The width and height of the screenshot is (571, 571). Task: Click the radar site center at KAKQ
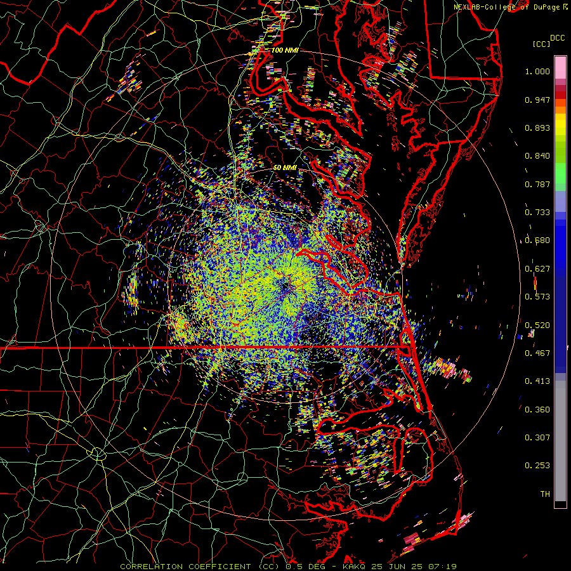coord(285,287)
